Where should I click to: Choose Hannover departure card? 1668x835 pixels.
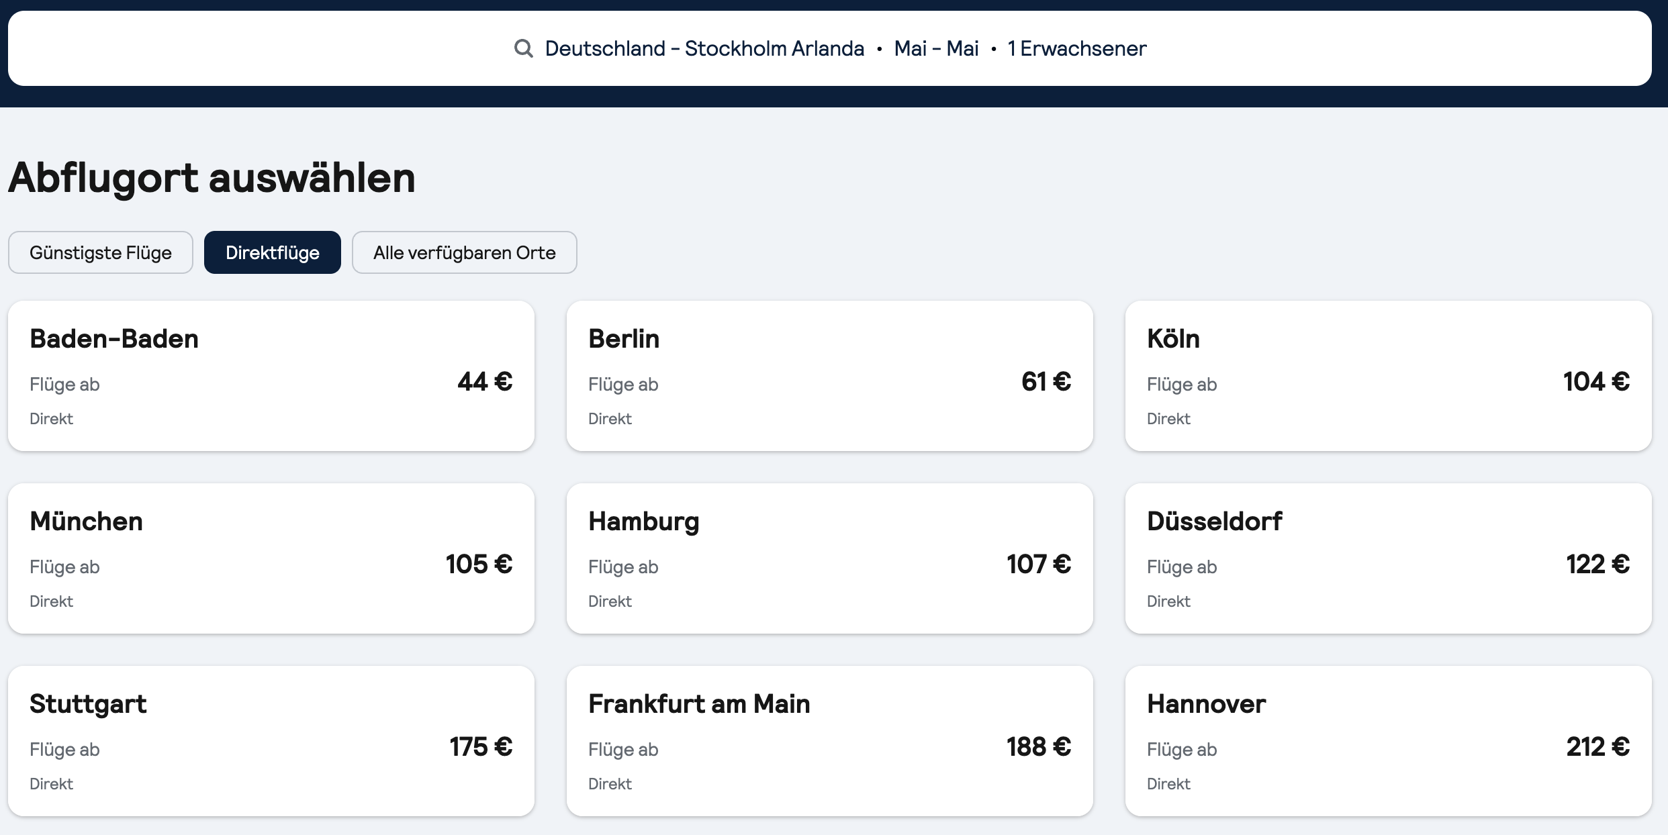(1389, 741)
